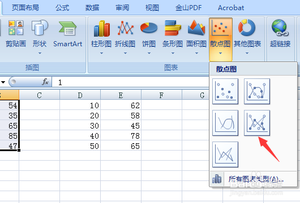
Task: Select the Line chart (折线图) icon
Action: (x=125, y=28)
